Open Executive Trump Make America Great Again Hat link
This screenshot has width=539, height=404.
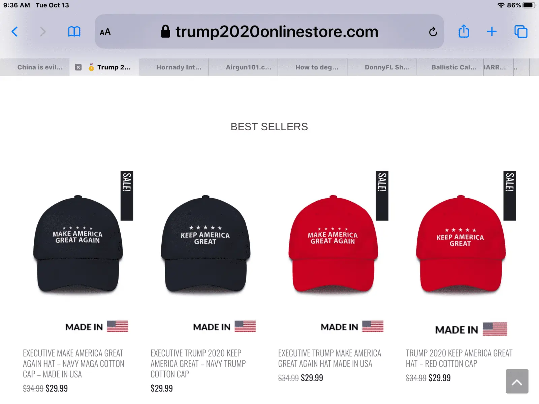[329, 358]
